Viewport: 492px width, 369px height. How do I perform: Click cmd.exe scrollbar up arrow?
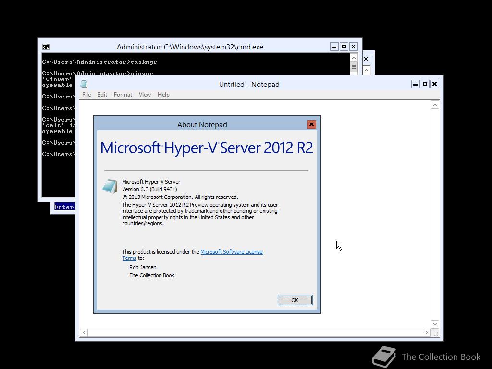[354, 58]
